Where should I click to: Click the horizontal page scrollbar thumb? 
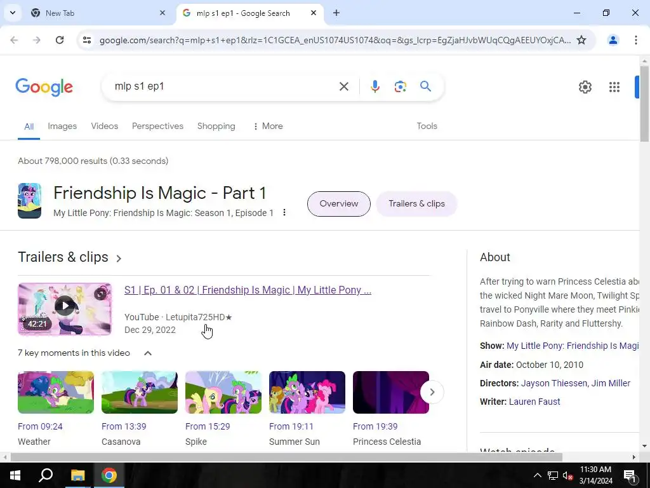click(x=286, y=457)
